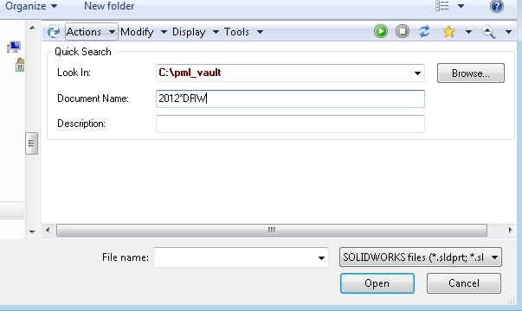Open the Modify menu
Image resolution: width=522 pixels, height=311 pixels.
144,32
